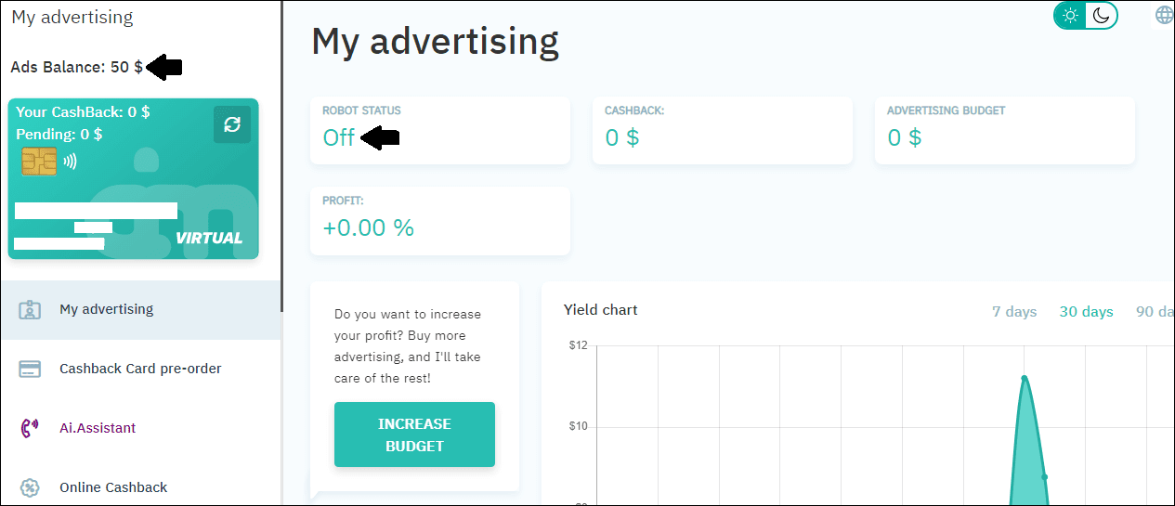Click the Online Cashback percent icon
Viewport: 1175px width, 506px height.
[x=31, y=487]
